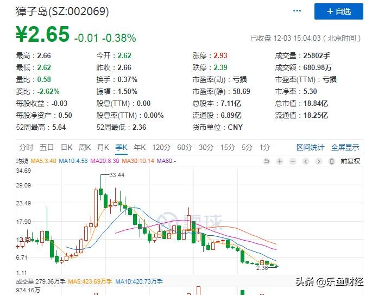Show the 60分 chart
The image size is (372, 295).
click(x=184, y=147)
